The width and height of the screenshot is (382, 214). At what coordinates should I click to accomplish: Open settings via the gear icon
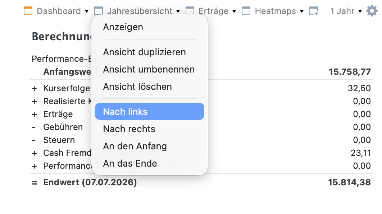372,11
